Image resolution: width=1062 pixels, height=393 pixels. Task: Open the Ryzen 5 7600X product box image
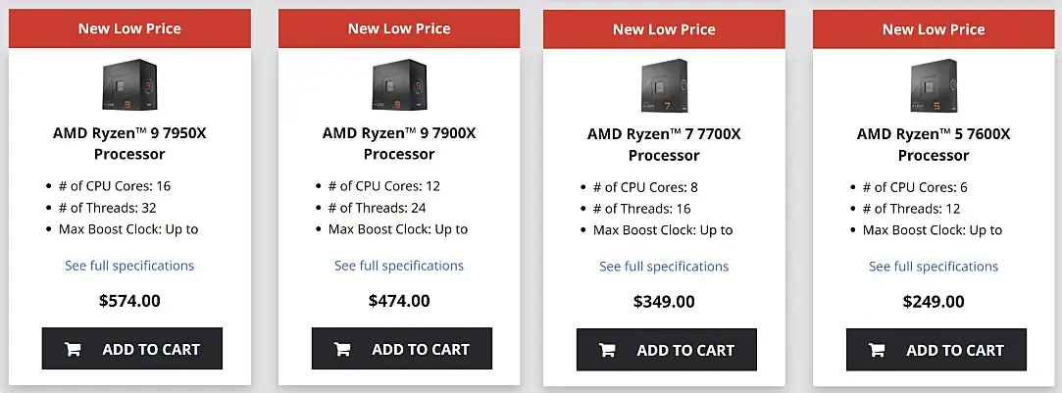[934, 85]
